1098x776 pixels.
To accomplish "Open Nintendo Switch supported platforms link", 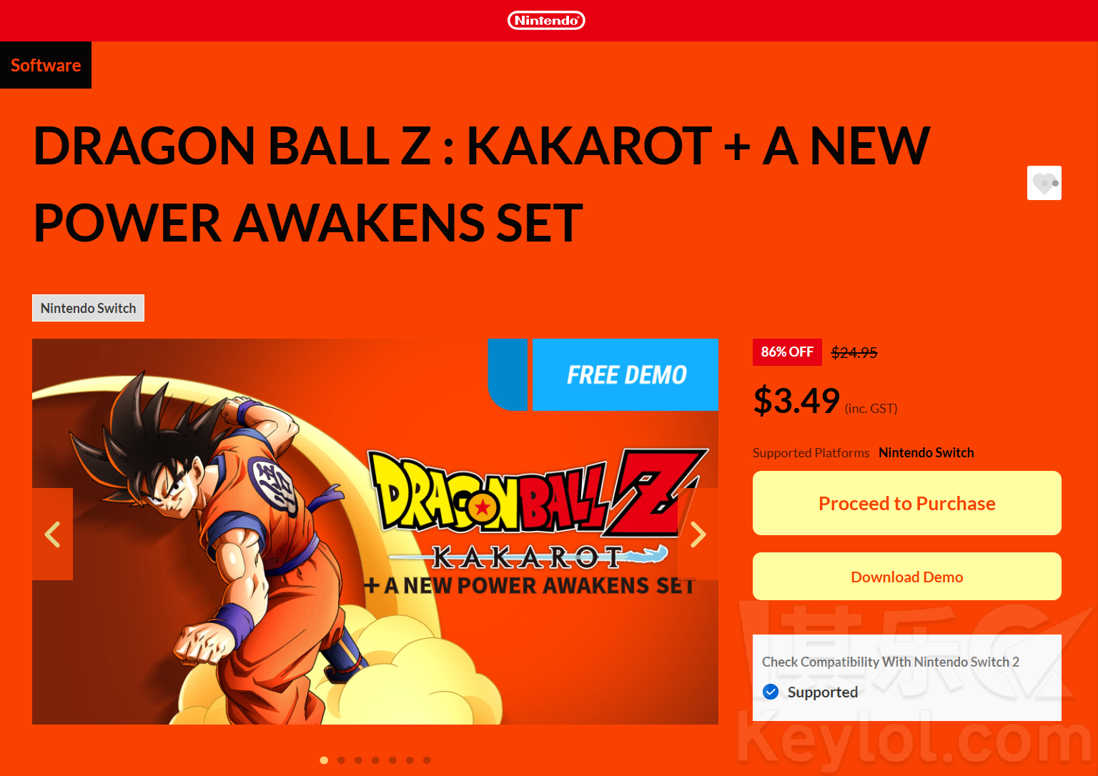I will pos(926,452).
